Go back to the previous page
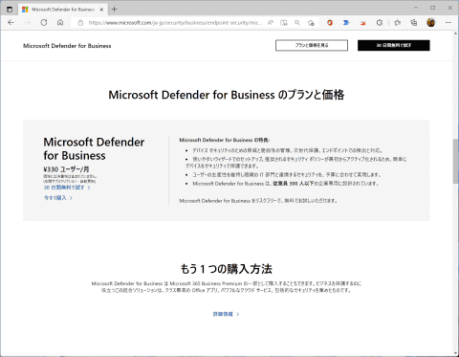Viewport: 459px width, 357px height. [x=11, y=23]
